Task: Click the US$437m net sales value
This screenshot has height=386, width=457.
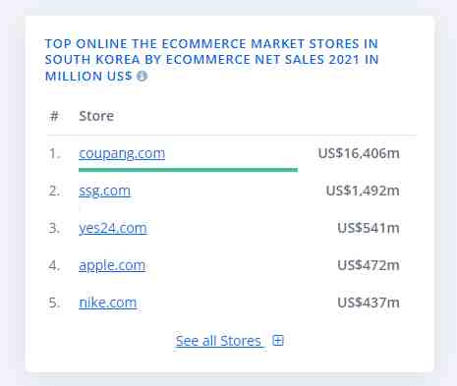Action: click(x=369, y=303)
